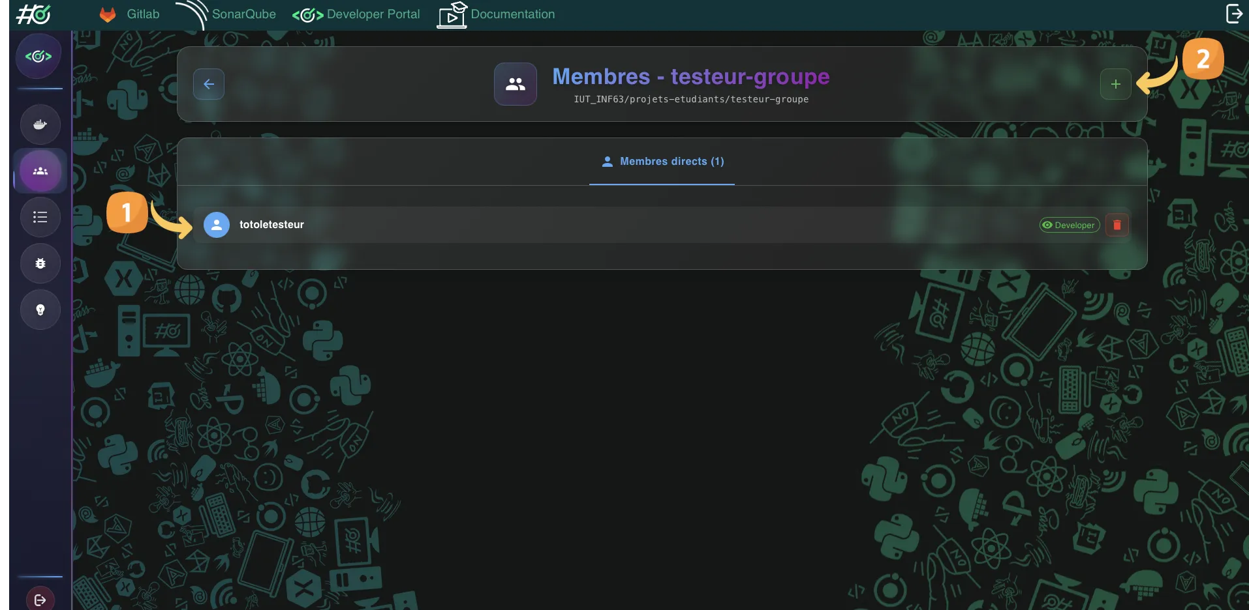Go to Developer Portal via top bar
The width and height of the screenshot is (1249, 610).
pos(373,14)
